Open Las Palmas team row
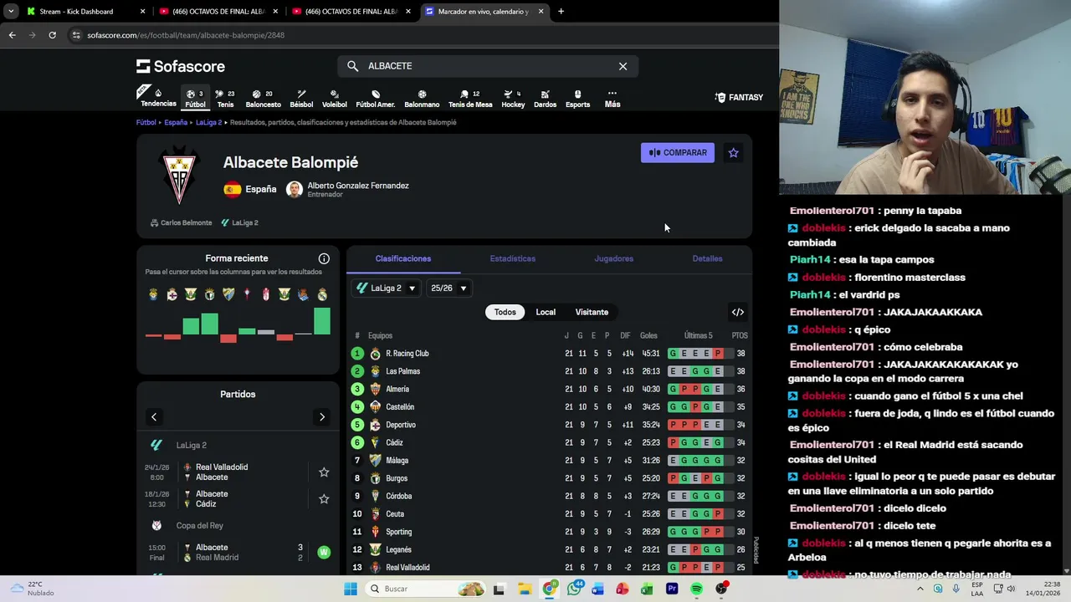The image size is (1071, 602). [550, 371]
